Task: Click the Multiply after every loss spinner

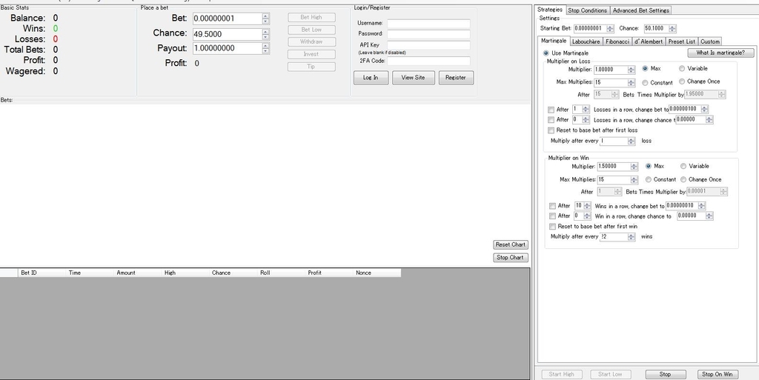Action: coord(632,141)
